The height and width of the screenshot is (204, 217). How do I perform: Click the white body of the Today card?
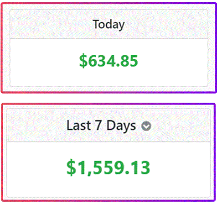pos(108,63)
